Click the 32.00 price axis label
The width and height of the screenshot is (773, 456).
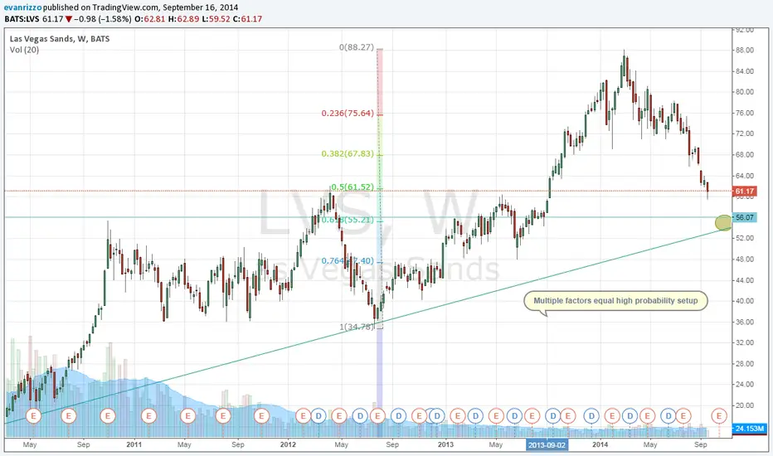click(745, 342)
